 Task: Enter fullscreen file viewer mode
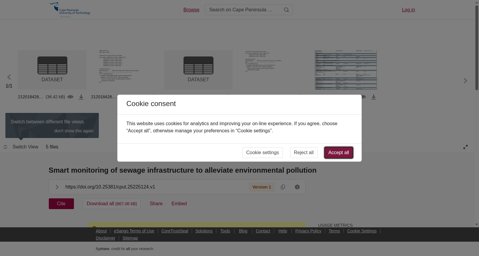pyautogui.click(x=466, y=147)
